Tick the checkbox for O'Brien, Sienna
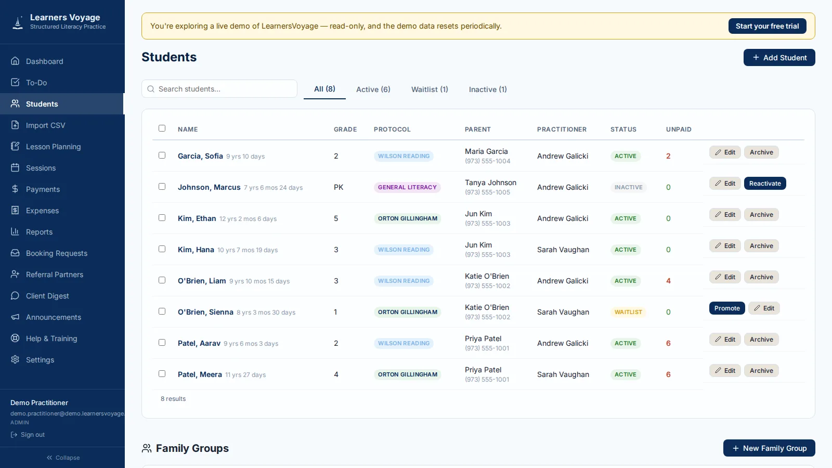The height and width of the screenshot is (468, 832). tap(162, 311)
